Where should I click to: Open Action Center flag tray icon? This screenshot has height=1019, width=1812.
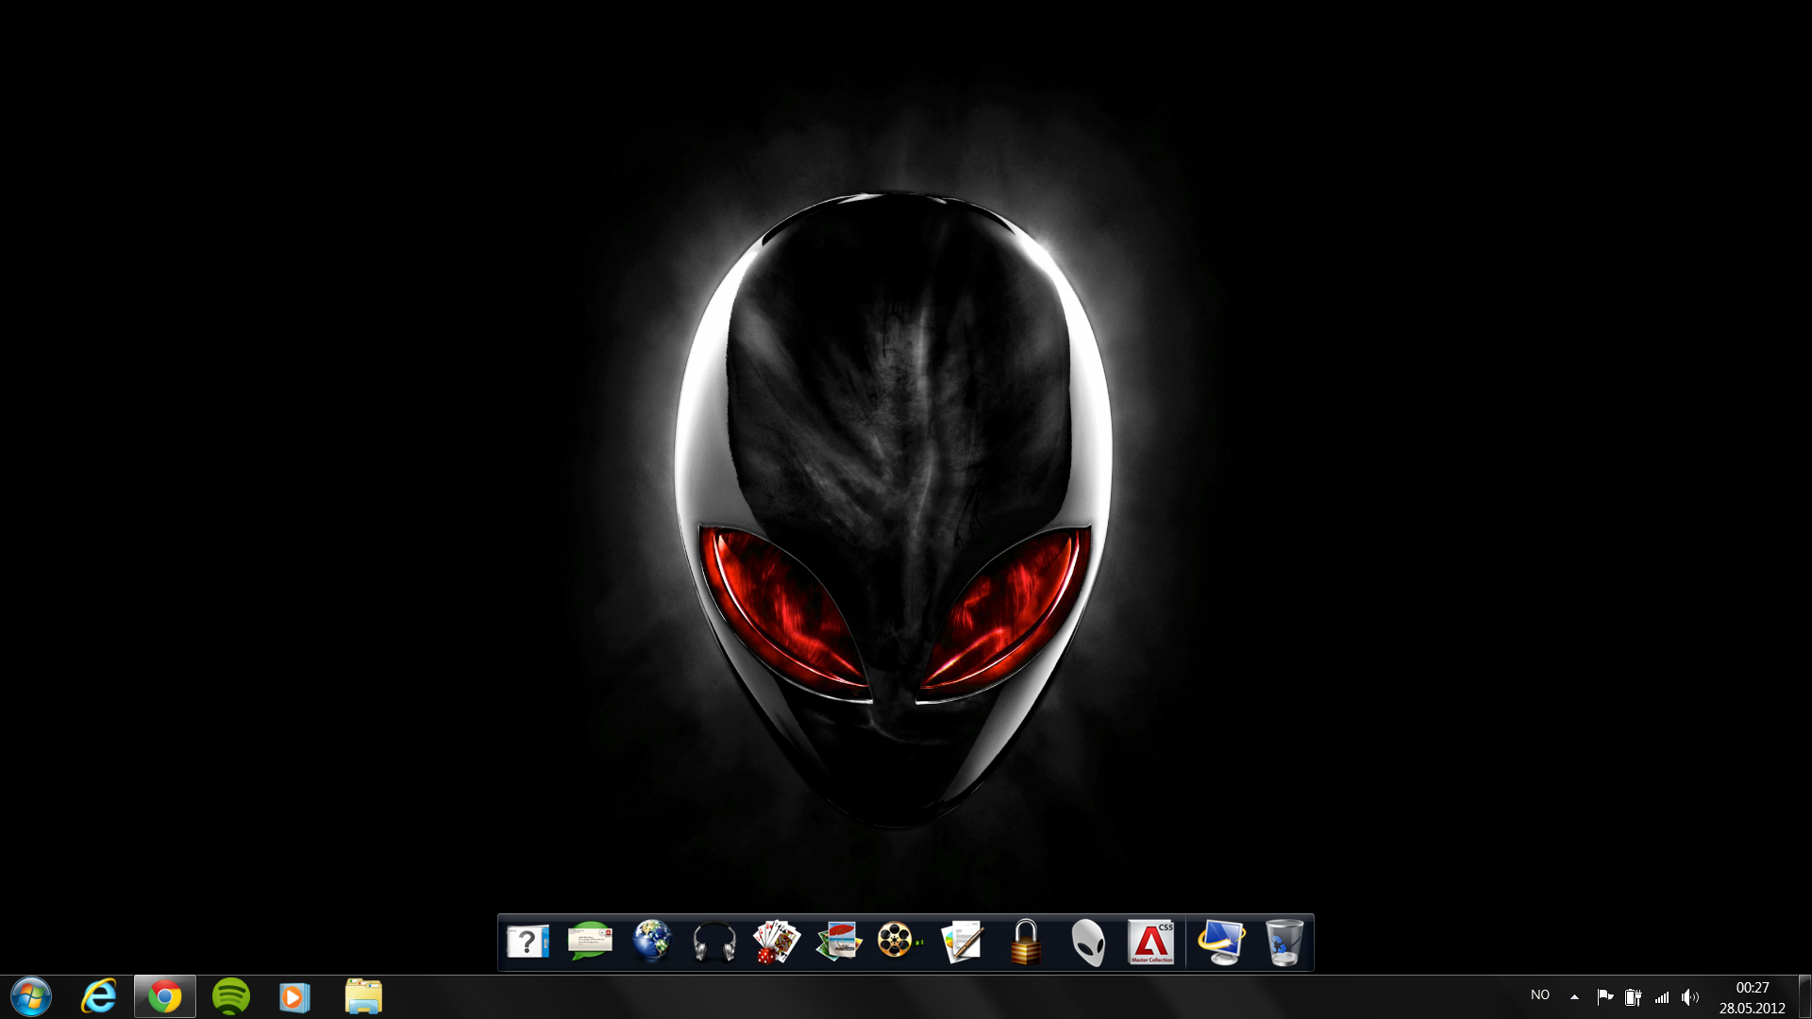point(1604,996)
